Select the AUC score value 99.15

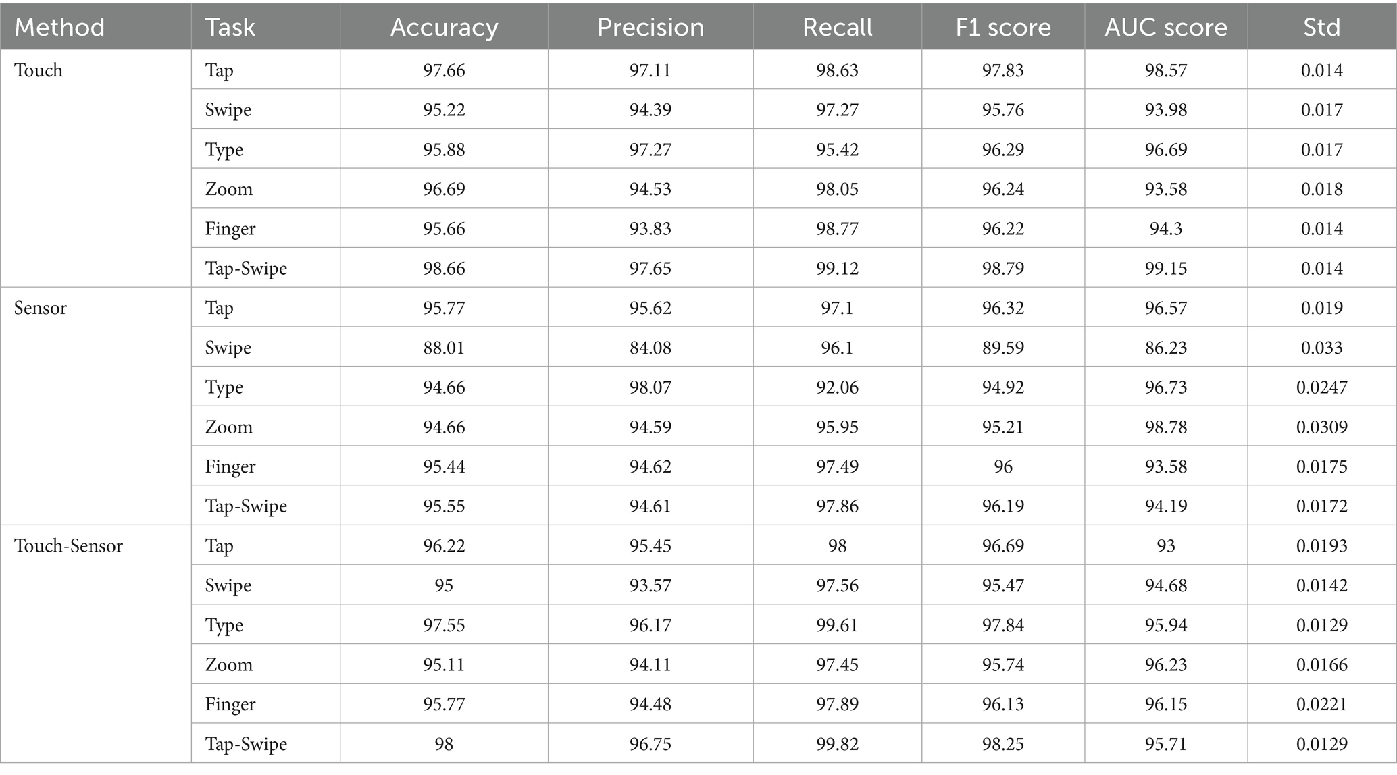[1165, 268]
